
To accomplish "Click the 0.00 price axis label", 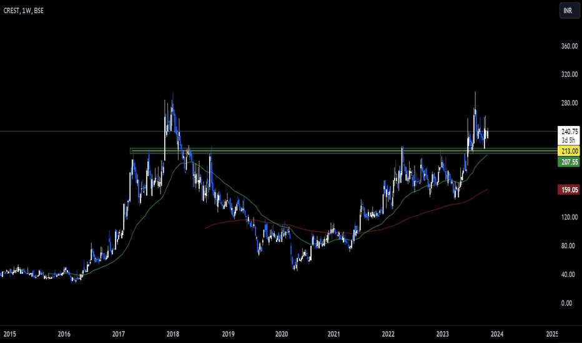I will (x=566, y=303).
